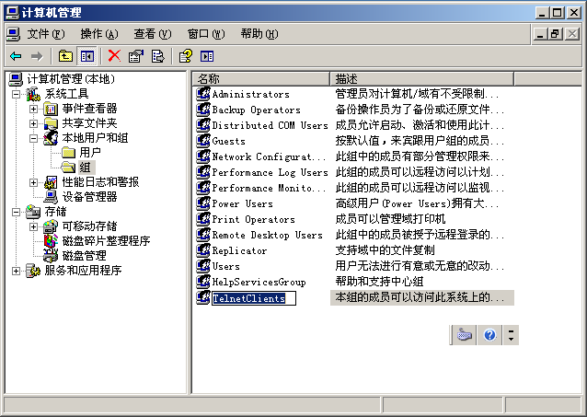This screenshot has width=587, height=417.
Task: Click the red X delete icon
Action: coord(114,56)
